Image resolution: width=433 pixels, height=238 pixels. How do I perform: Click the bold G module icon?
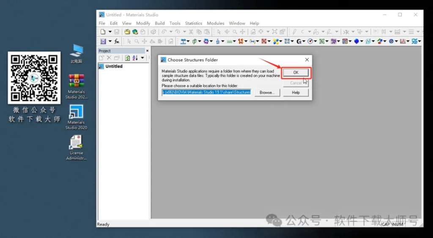(x=299, y=41)
